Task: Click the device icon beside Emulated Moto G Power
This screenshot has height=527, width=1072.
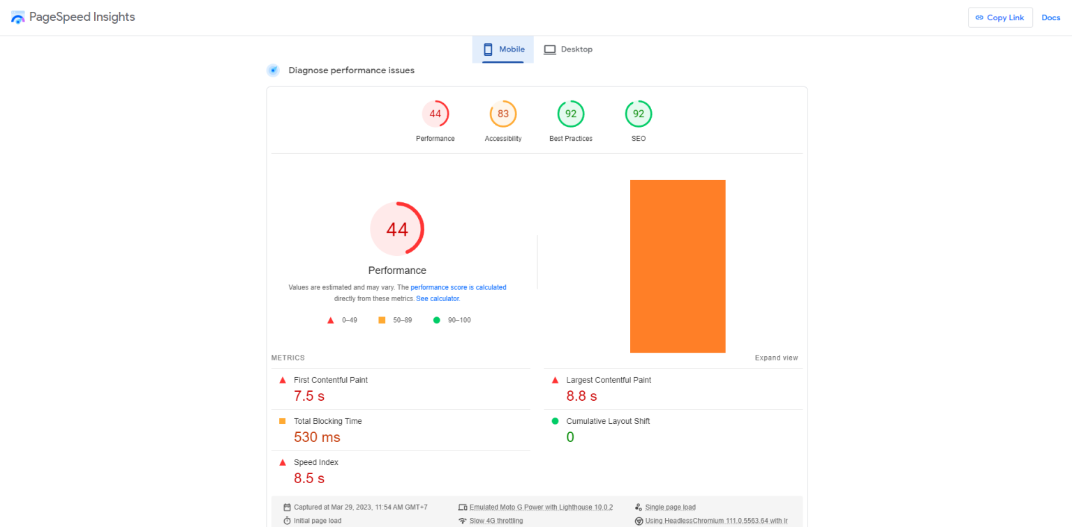Action: coord(462,507)
